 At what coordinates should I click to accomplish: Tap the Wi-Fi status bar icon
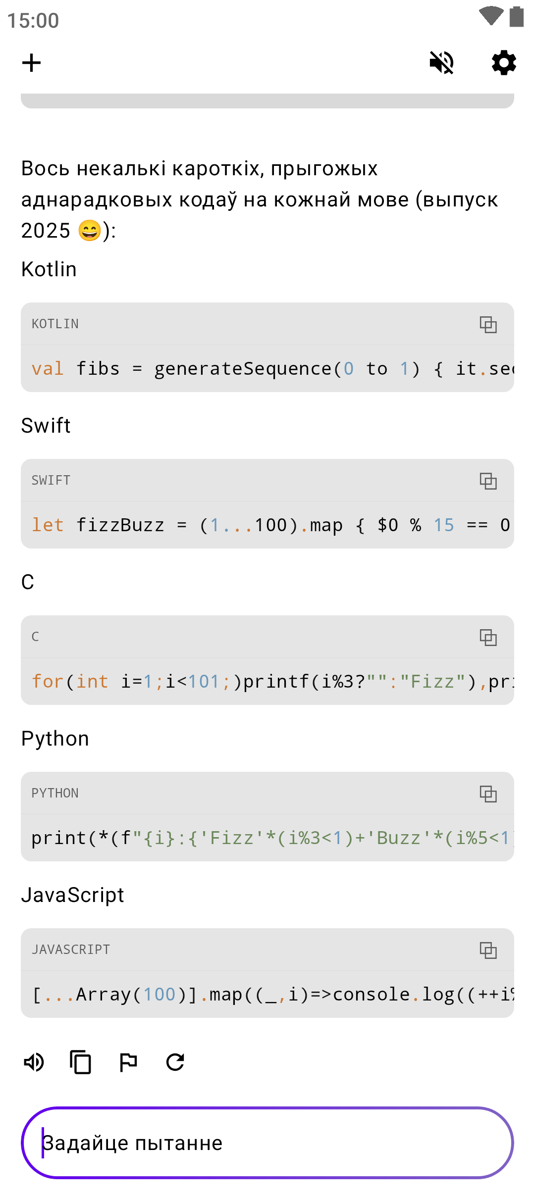[490, 16]
